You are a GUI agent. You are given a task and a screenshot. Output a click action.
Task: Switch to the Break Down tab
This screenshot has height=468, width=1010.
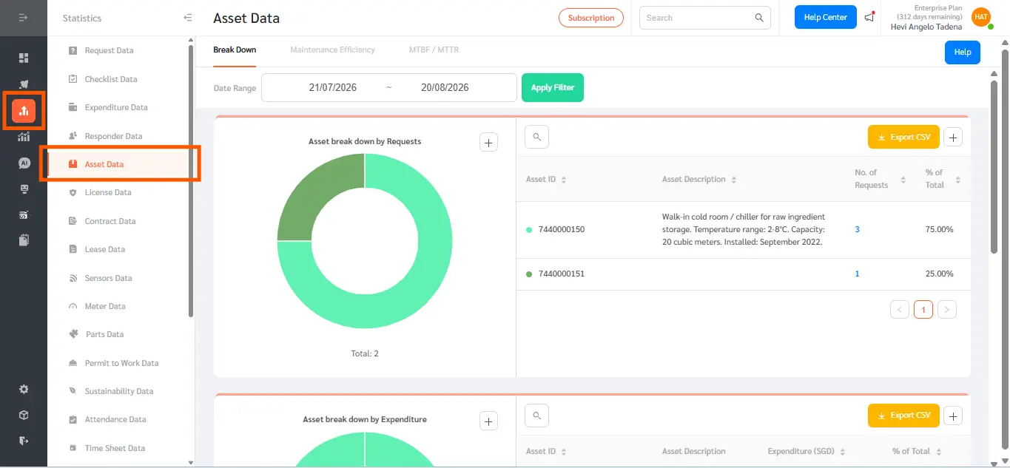coord(235,50)
